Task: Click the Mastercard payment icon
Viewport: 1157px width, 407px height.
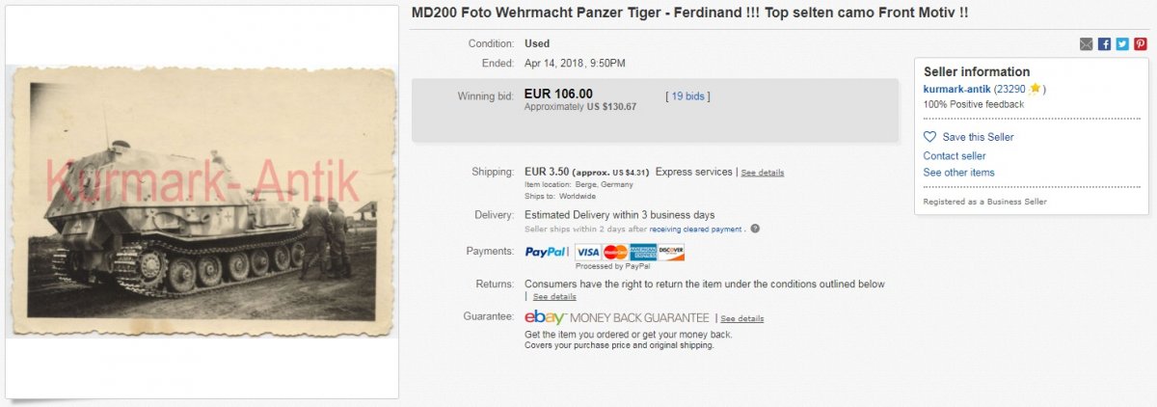Action: [615, 253]
